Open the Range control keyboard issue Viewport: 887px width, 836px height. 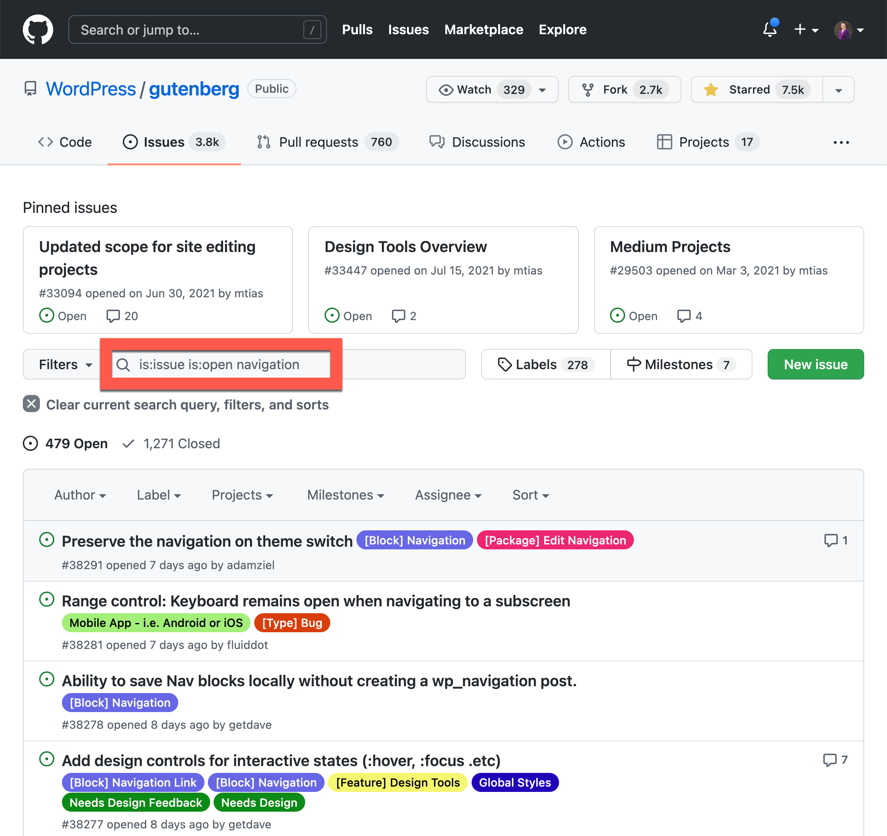pos(316,601)
